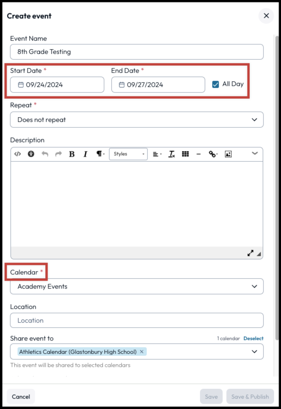Viewport: 281px width, 409px height.
Task: Run the accessibility checker icon
Action: [x=31, y=154]
